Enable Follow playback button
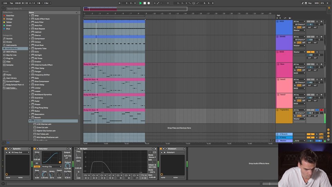This screenshot has height=187, width=332. [x=120, y=3]
